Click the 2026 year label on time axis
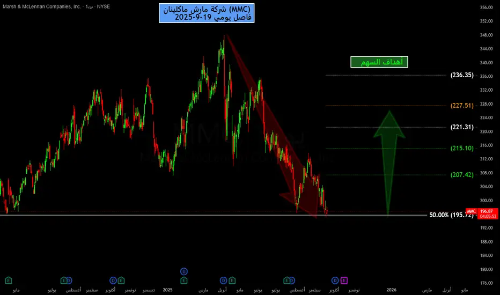500x295 pixels. click(392, 290)
